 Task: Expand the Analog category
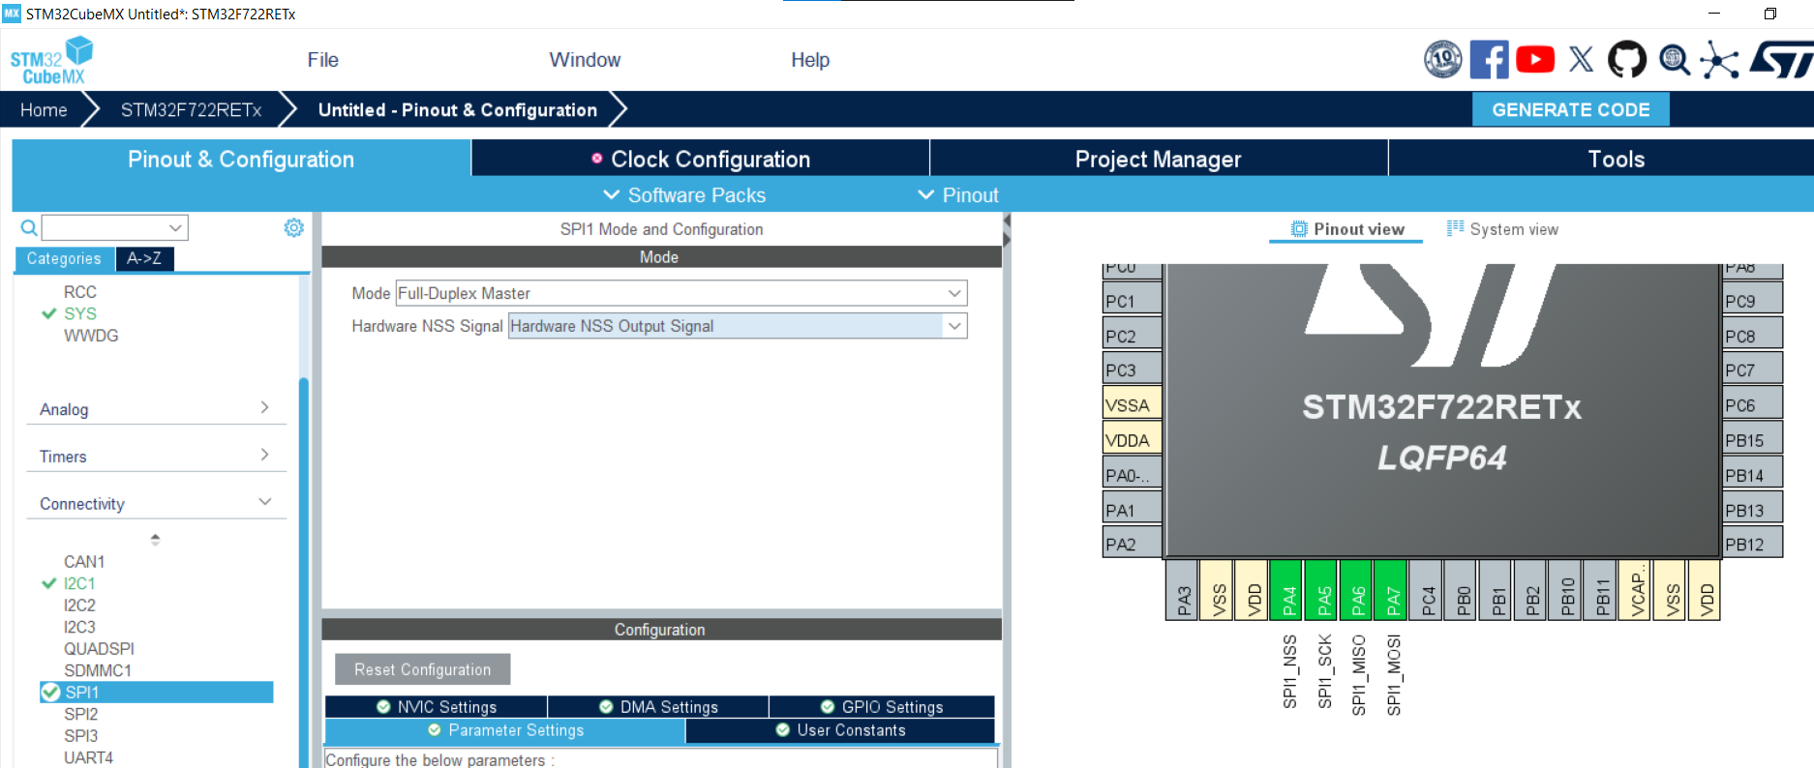[155, 409]
